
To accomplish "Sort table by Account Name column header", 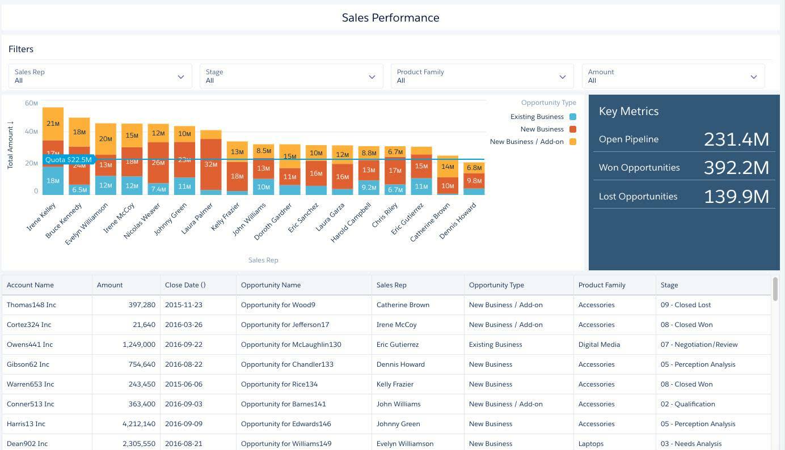I will 47,285.
